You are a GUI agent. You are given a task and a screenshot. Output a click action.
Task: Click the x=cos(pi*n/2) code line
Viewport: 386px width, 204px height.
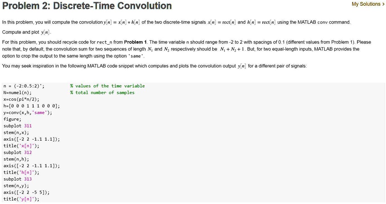coord(22,99)
